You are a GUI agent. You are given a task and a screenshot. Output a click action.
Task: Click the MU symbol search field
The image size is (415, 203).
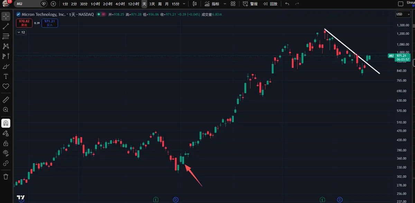(x=30, y=4)
